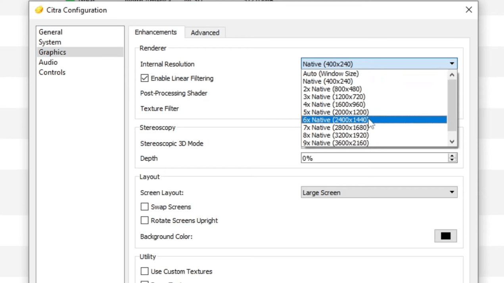Select 3x Native (1200x720) resolution
Image resolution: width=504 pixels, height=283 pixels.
pyautogui.click(x=374, y=97)
